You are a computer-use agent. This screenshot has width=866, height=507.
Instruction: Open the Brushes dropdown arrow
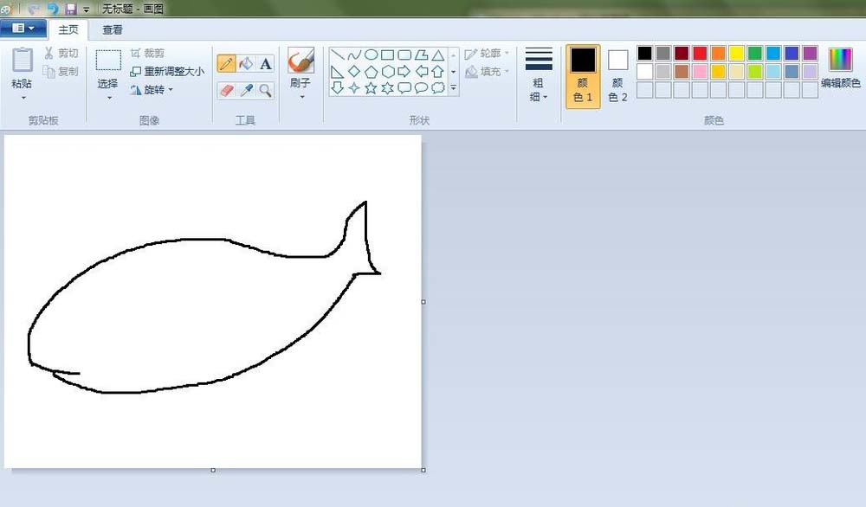[302, 97]
